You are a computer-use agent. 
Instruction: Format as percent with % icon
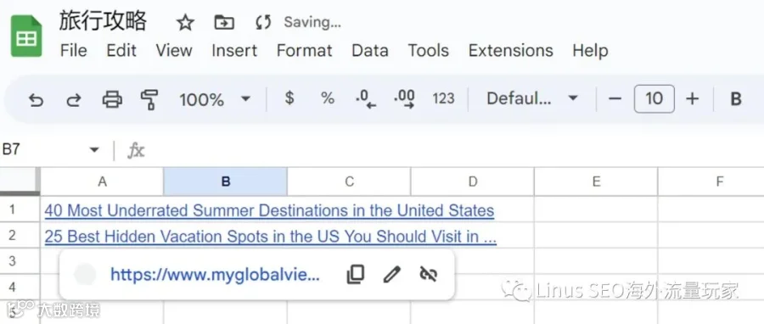coord(328,98)
